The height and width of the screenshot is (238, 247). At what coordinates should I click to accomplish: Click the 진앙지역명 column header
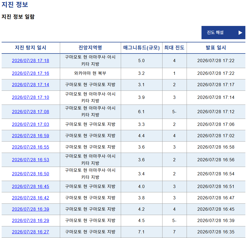[x=90, y=48]
